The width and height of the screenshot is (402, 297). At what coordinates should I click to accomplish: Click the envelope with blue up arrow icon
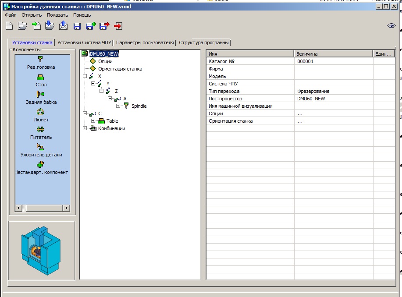[63, 25]
